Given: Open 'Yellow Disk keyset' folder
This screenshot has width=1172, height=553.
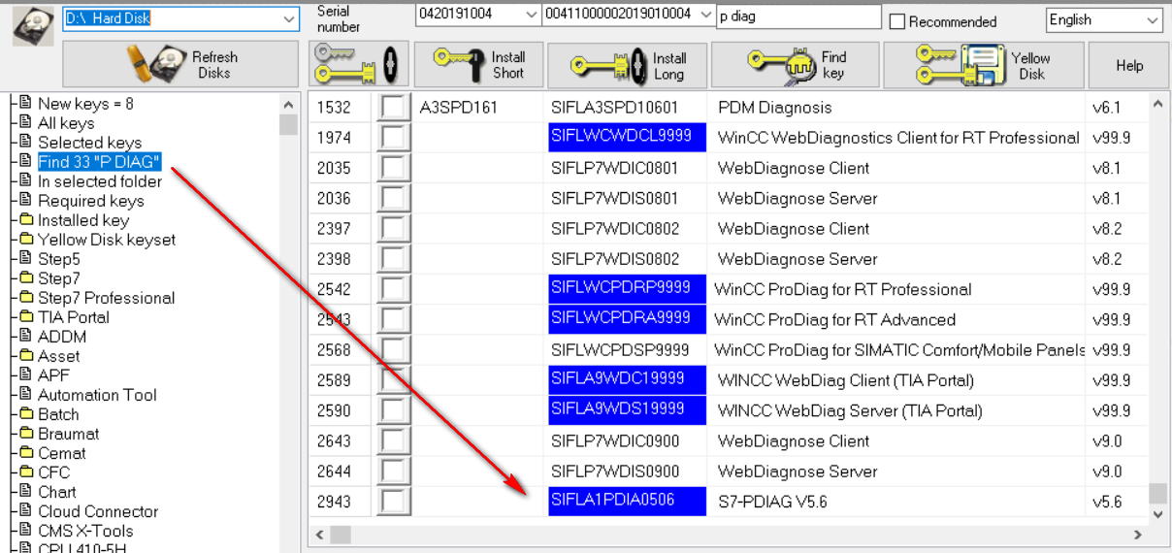Looking at the screenshot, I should pos(107,240).
